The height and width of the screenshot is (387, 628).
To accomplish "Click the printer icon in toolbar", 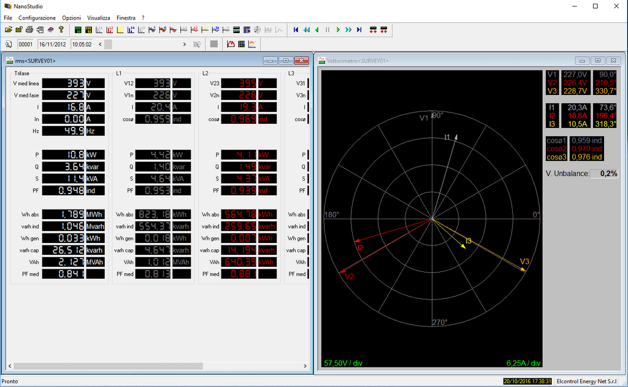I will click(x=29, y=29).
